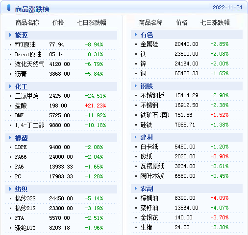
Task: Open the 盐酸 commodity
Action: tap(21, 106)
